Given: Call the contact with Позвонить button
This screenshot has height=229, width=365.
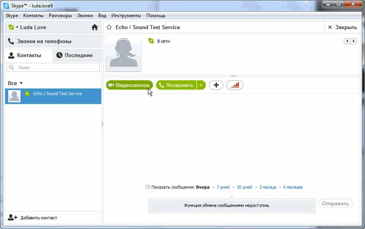Looking at the screenshot, I should coord(176,85).
